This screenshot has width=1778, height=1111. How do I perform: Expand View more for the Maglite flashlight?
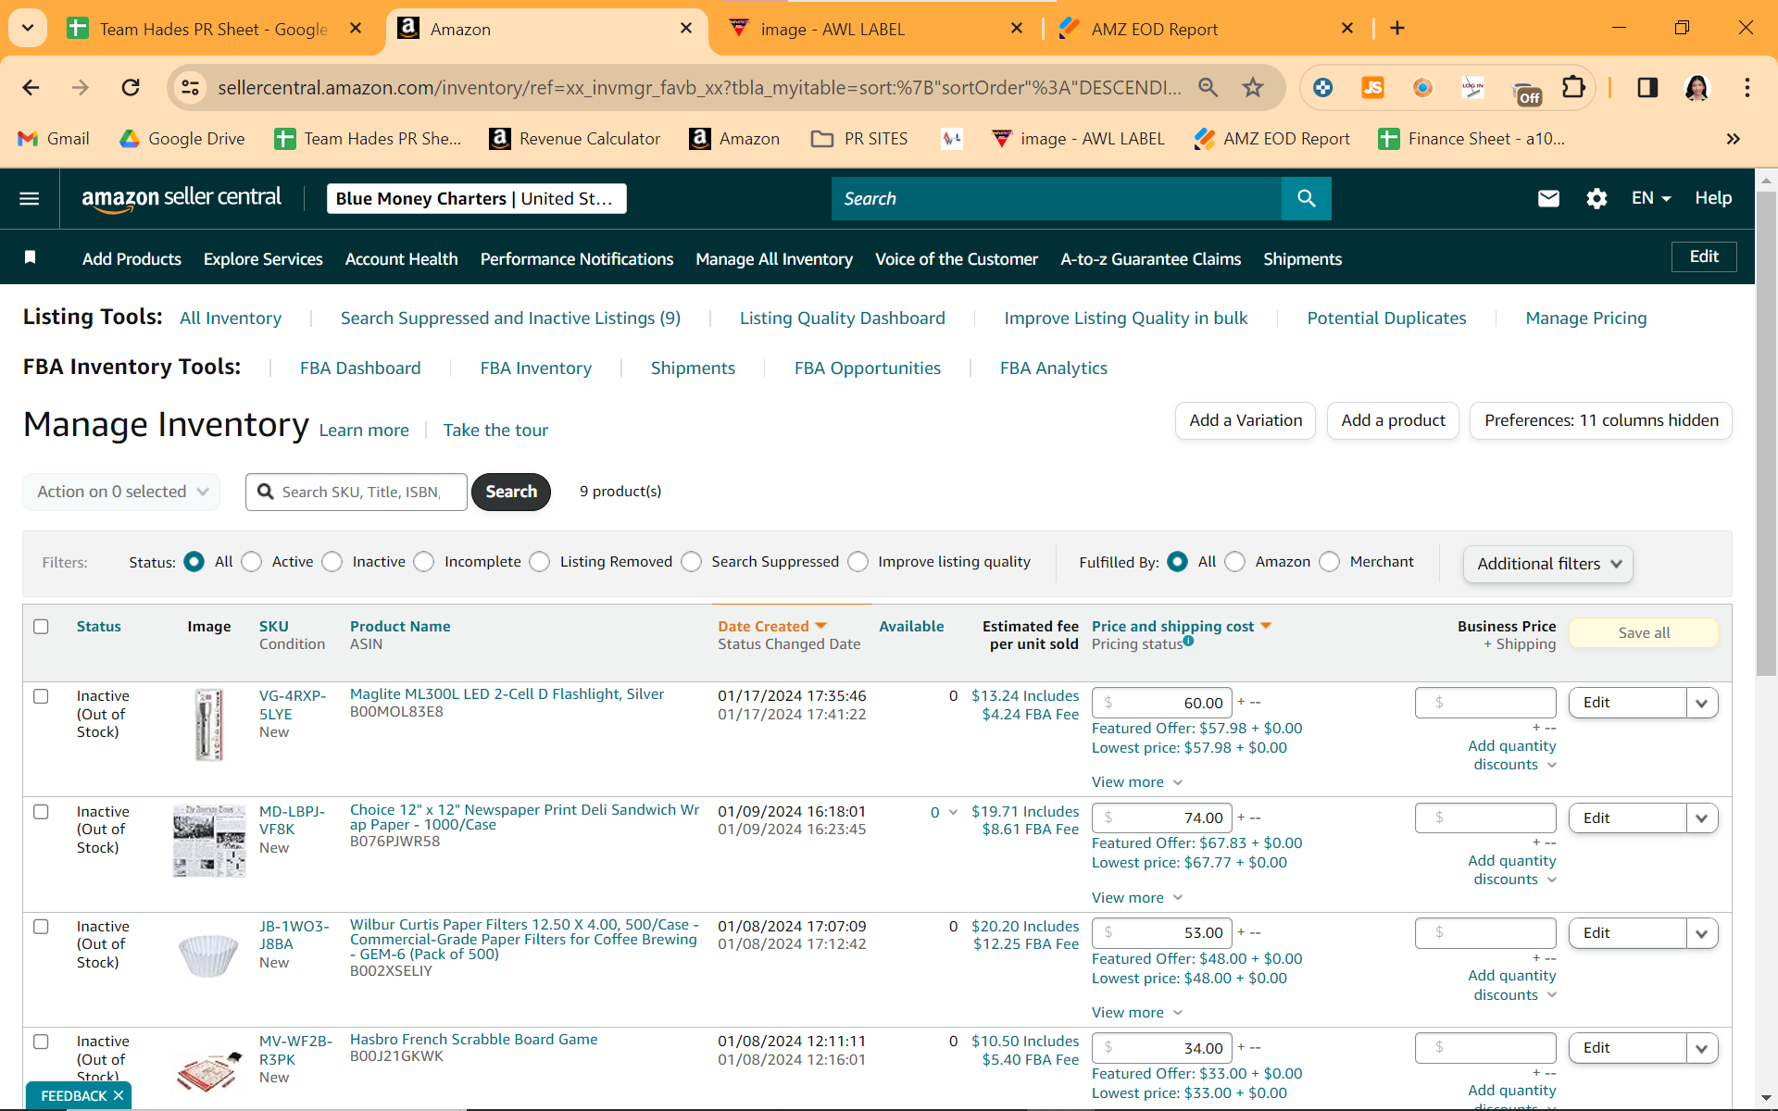(x=1137, y=782)
